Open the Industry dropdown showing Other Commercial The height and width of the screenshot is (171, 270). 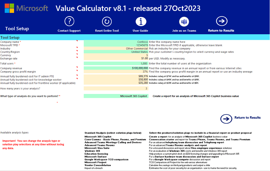[116, 49]
